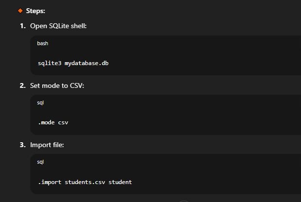Click the "Steps:" heading text
This screenshot has width=301, height=202.
click(35, 11)
